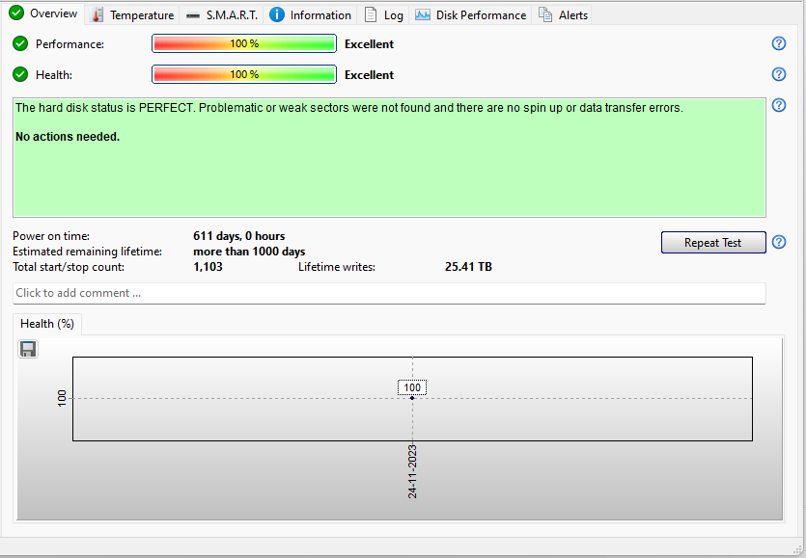Switch to the Temperature tab
Image resolution: width=806 pixels, height=558 pixels.
[132, 14]
